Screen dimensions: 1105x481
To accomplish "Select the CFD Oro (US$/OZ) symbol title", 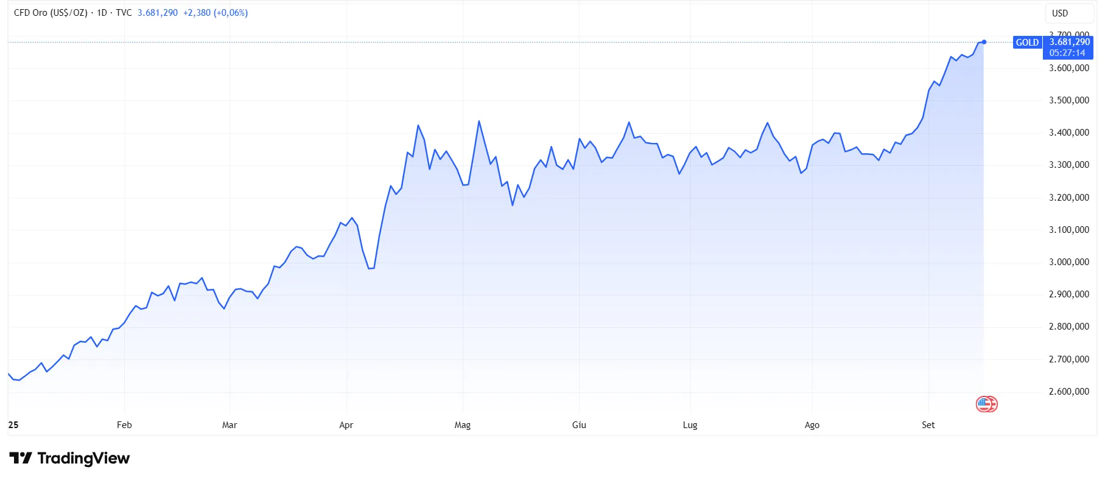I will [x=51, y=13].
